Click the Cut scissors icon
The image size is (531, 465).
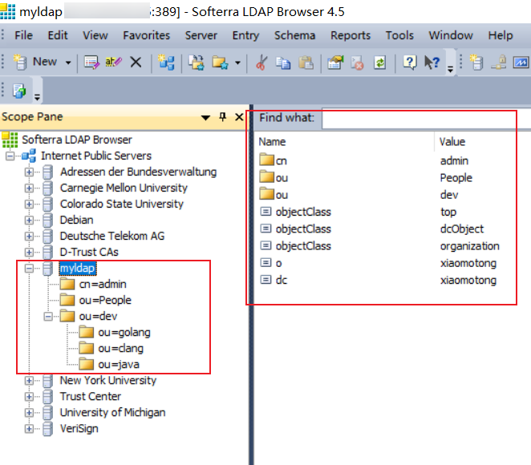(x=261, y=63)
